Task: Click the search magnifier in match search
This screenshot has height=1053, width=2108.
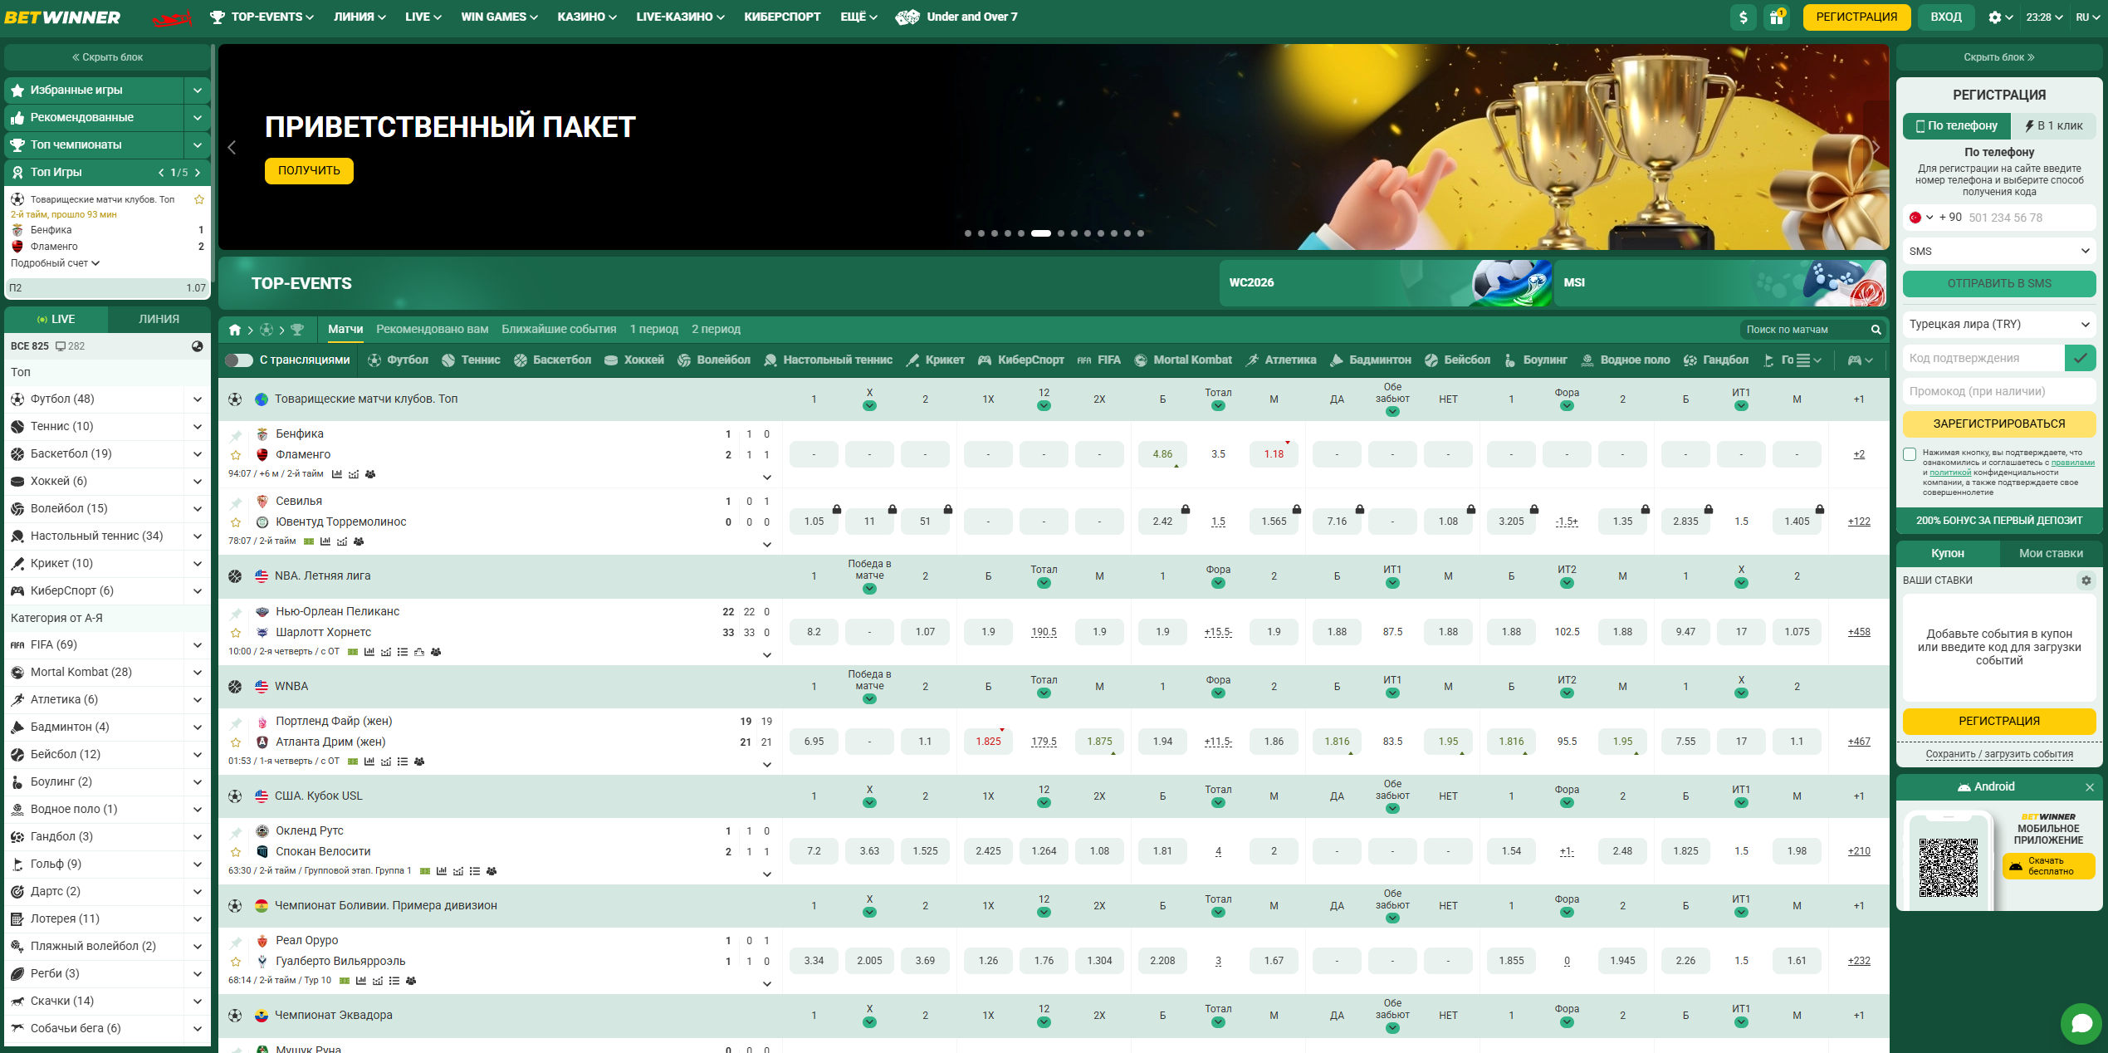Action: pos(1876,330)
